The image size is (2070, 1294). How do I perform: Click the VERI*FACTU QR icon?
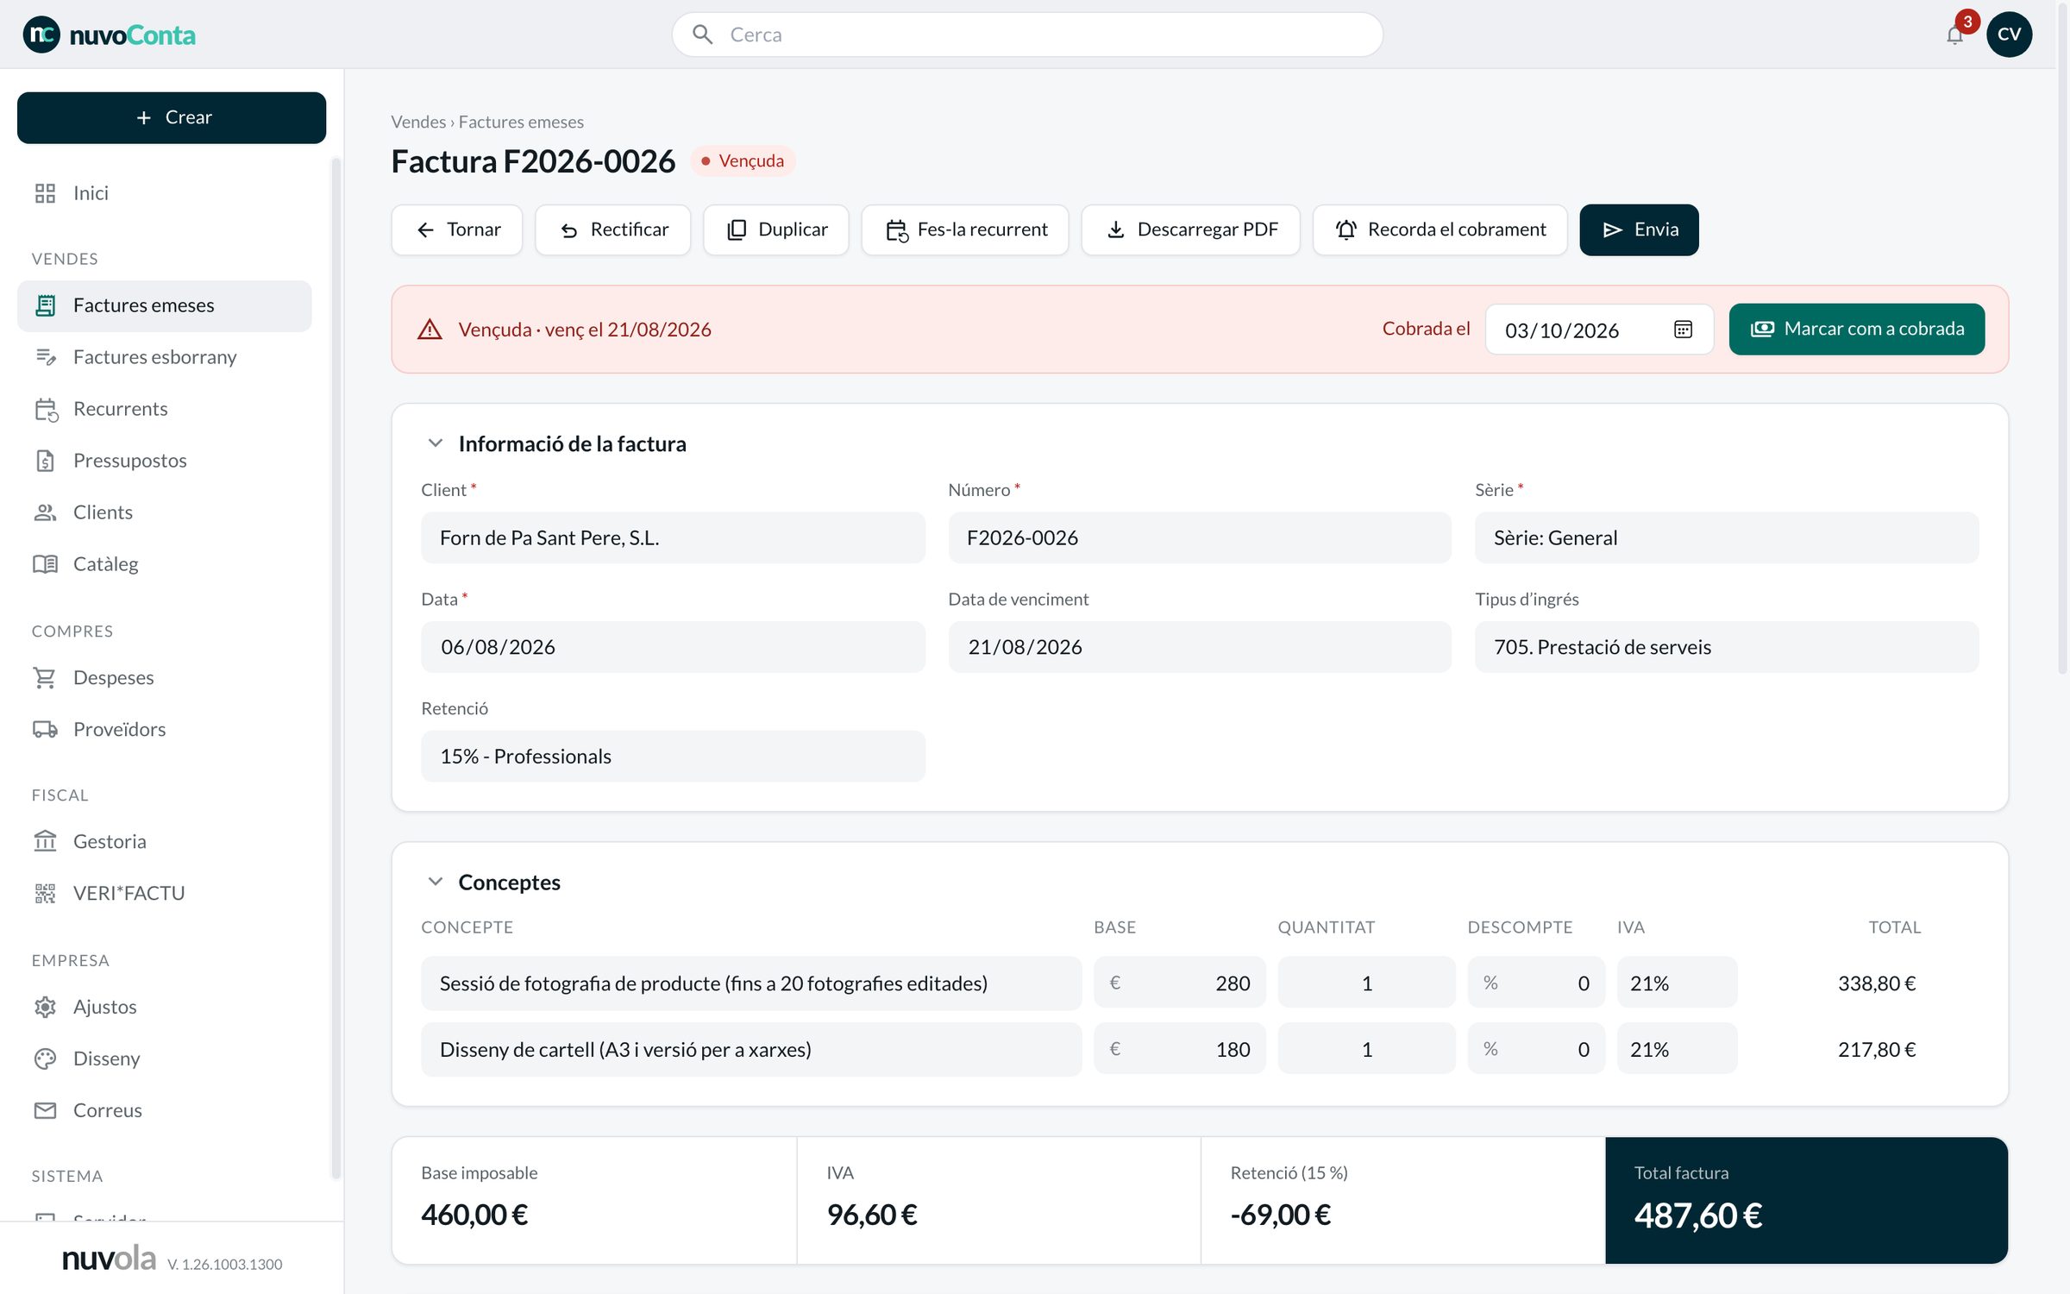point(45,894)
